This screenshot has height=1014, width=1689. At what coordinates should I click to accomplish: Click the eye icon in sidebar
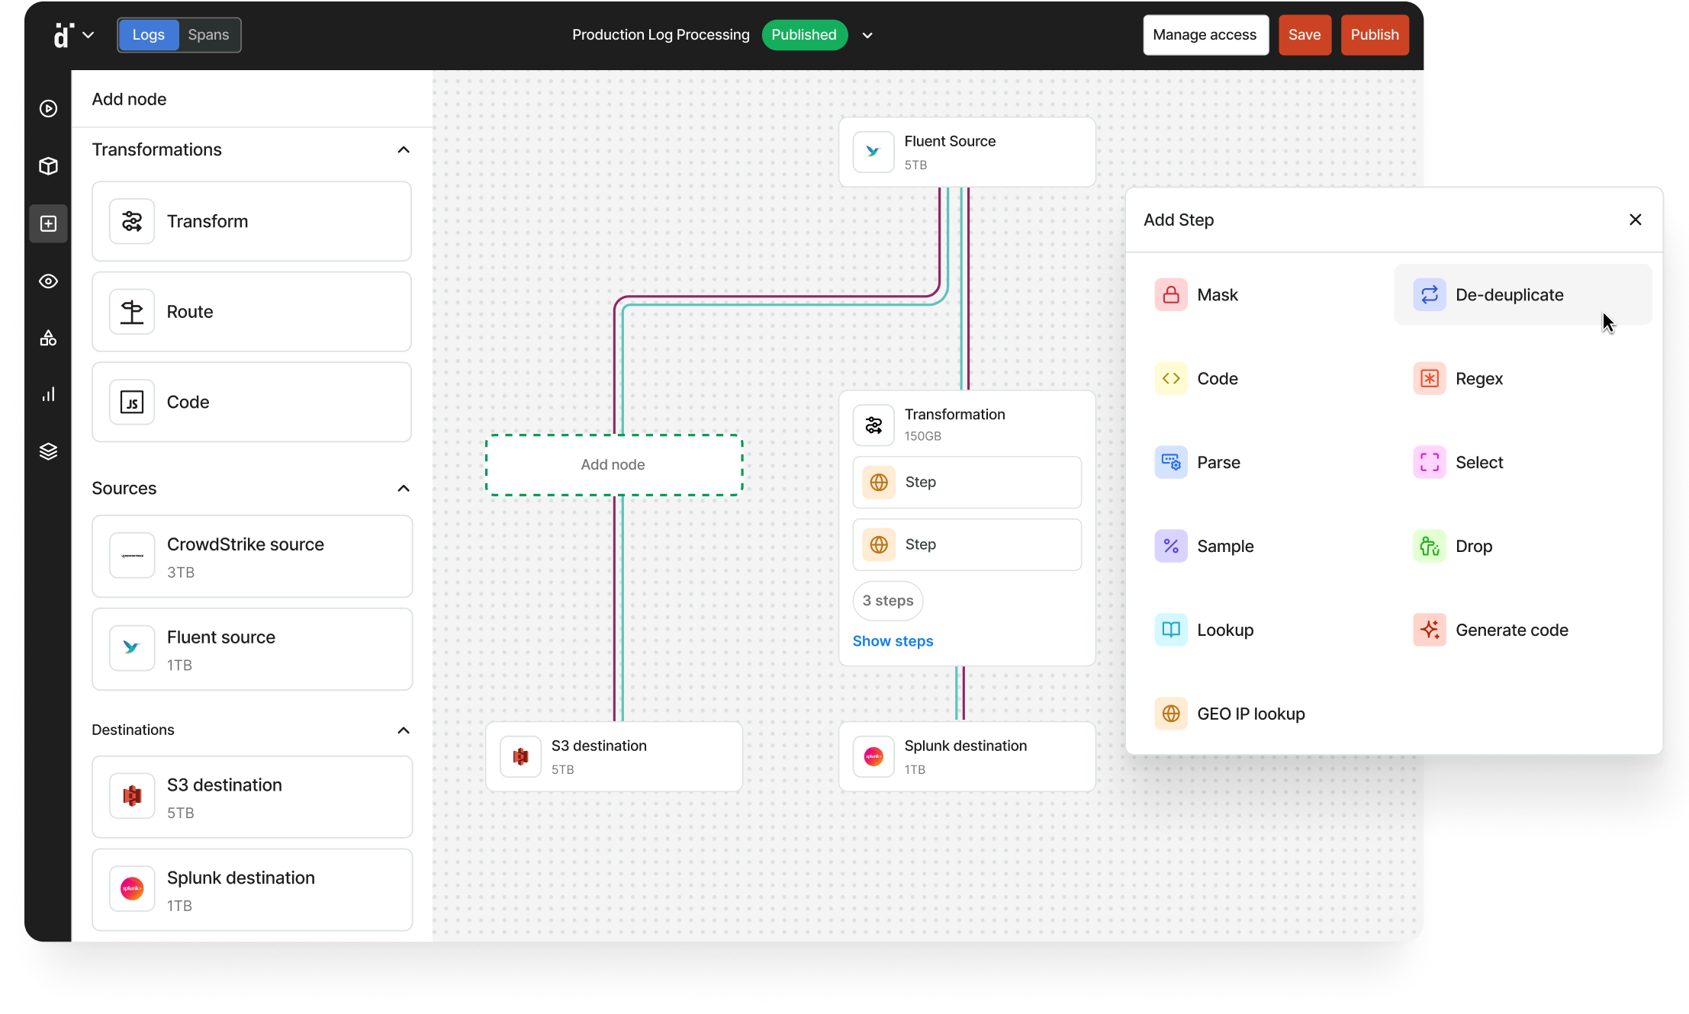pyautogui.click(x=48, y=281)
